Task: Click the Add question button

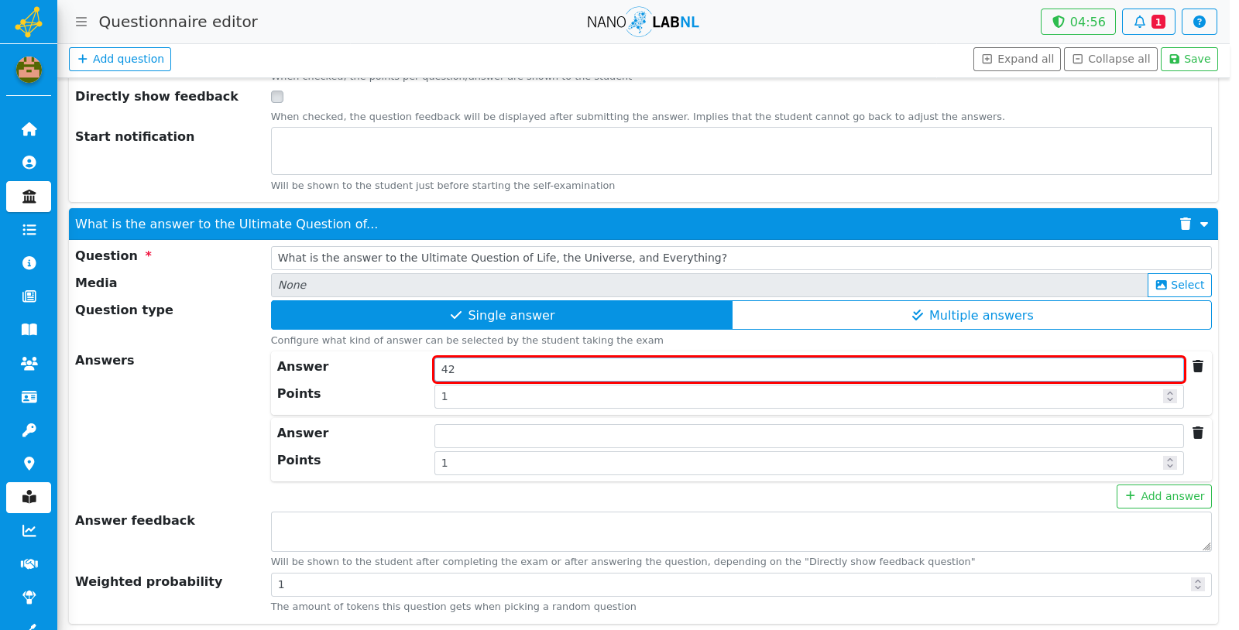Action: click(x=120, y=59)
